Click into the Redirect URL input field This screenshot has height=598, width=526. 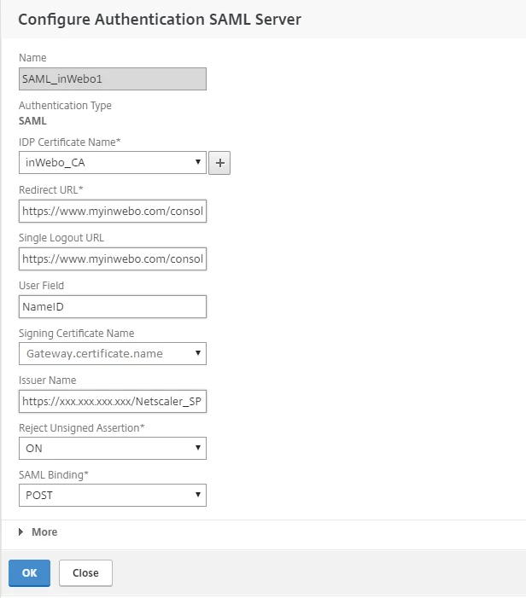(x=112, y=211)
